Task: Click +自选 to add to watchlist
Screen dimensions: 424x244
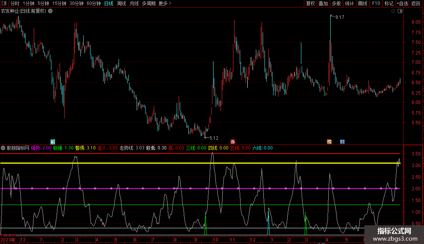Action: tap(402, 4)
